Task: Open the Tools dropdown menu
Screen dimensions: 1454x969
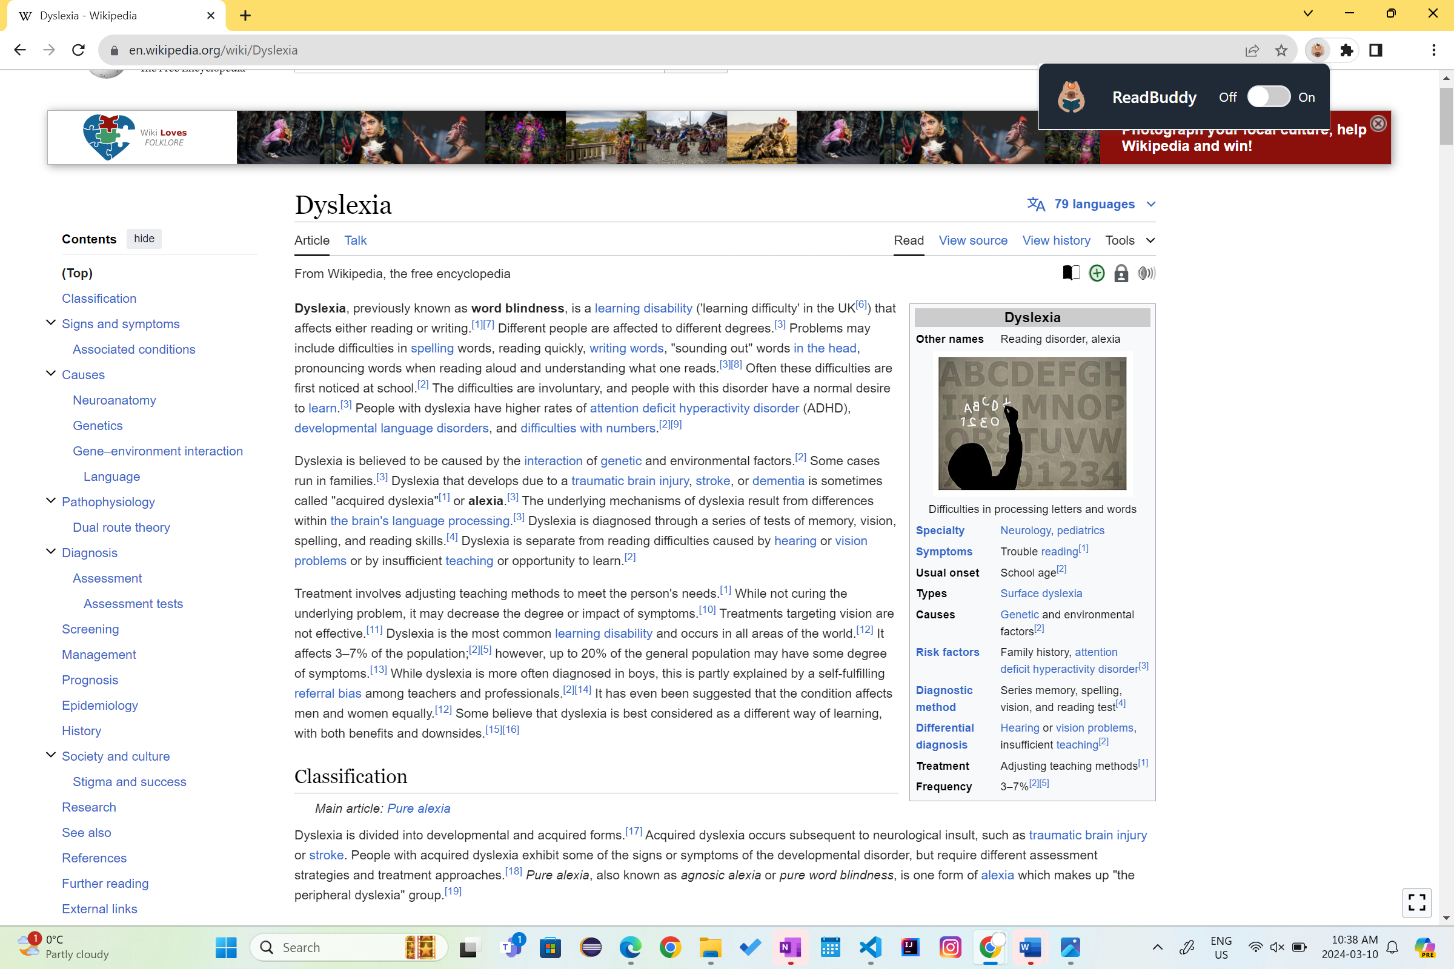Action: 1129,240
